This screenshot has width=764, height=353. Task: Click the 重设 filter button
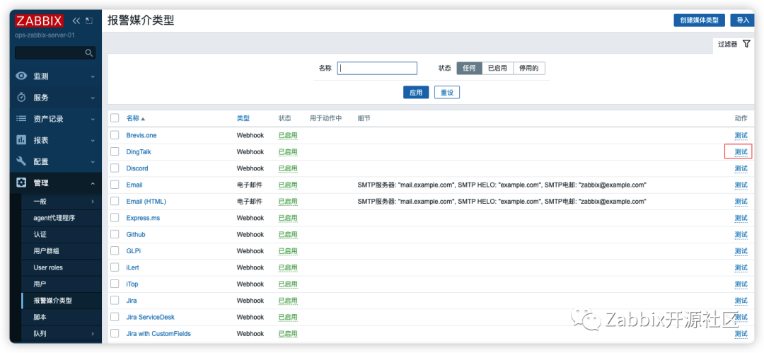(x=447, y=92)
